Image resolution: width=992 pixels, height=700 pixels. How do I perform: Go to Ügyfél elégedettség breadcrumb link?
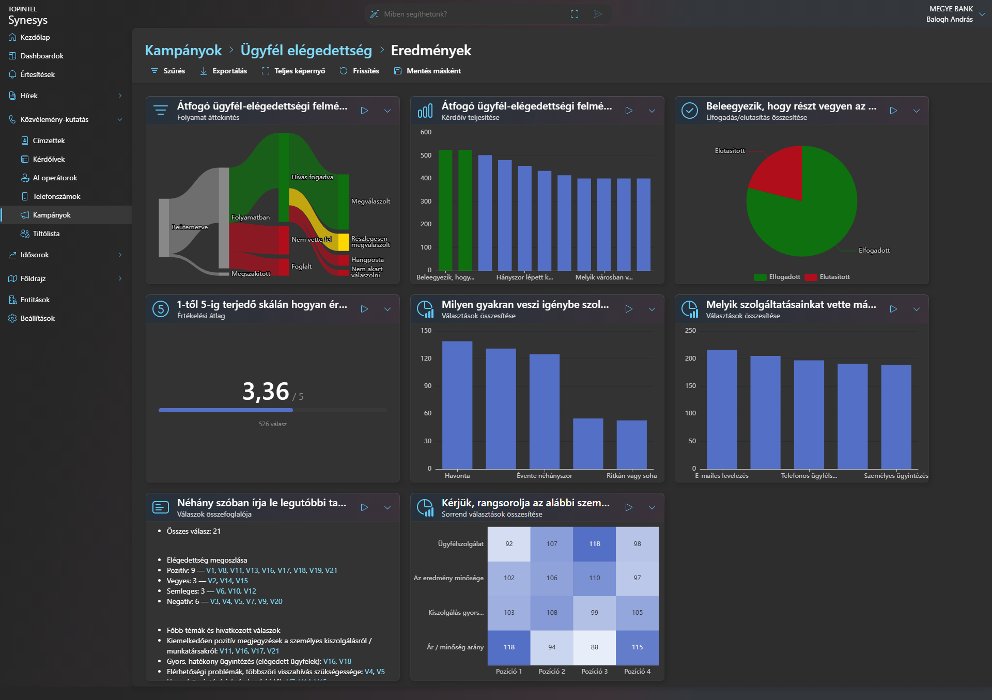click(306, 50)
